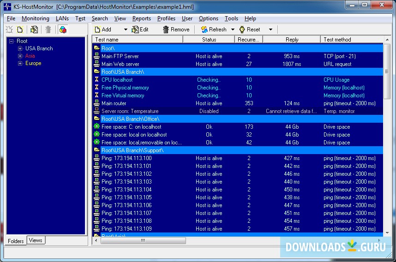Click green icon beside Free space: local on localhost
The height and width of the screenshot is (262, 396).
coord(96,134)
